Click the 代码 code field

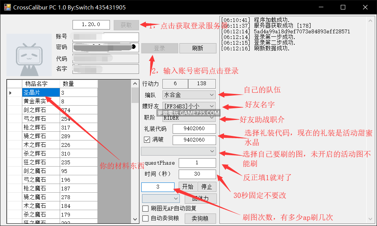pos(106,59)
